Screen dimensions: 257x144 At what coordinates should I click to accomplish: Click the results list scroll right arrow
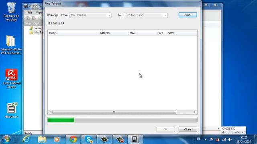195,112
